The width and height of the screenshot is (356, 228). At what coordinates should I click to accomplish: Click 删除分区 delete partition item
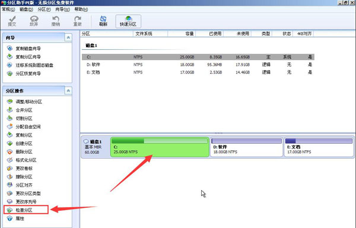[24, 151]
